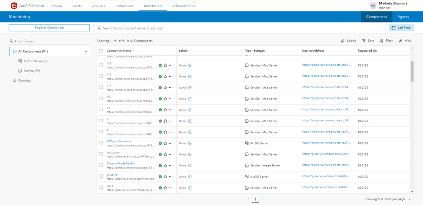Toggle the Left Panel button
The width and height of the screenshot is (423, 205).
[x=401, y=28]
